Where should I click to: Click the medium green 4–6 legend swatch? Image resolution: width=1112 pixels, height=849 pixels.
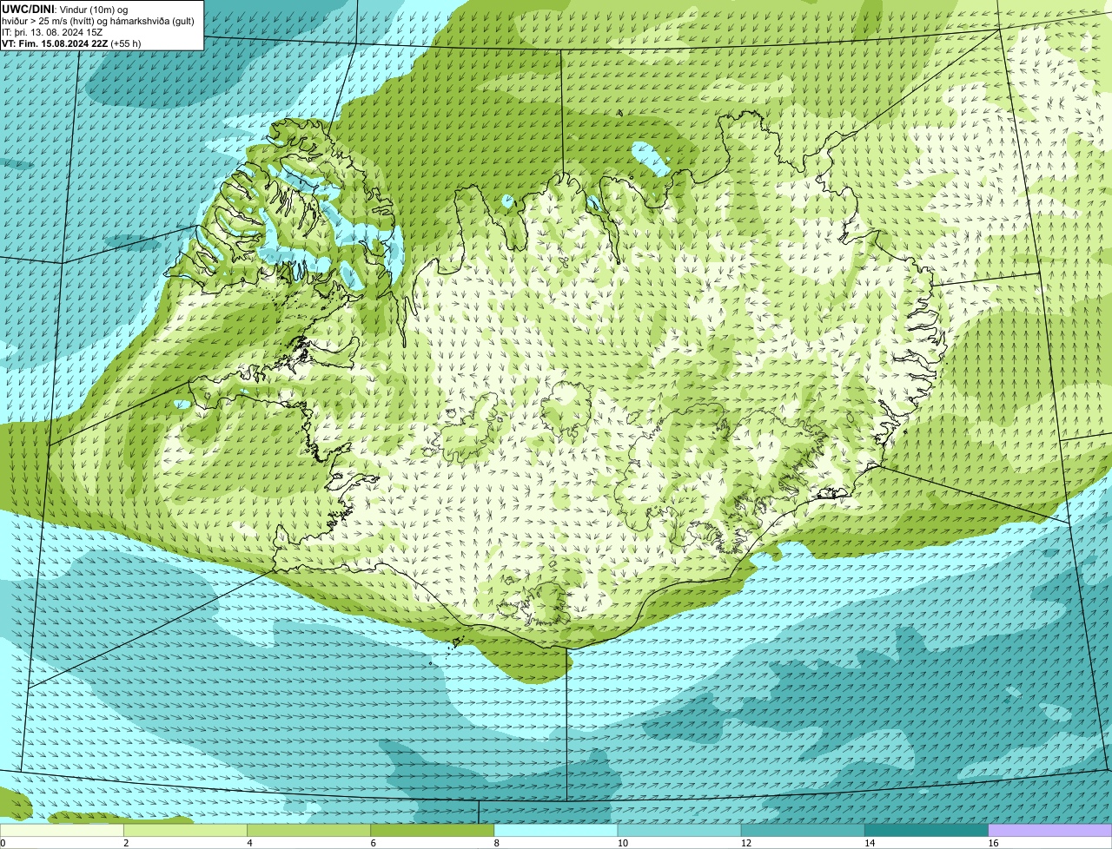[308, 830]
